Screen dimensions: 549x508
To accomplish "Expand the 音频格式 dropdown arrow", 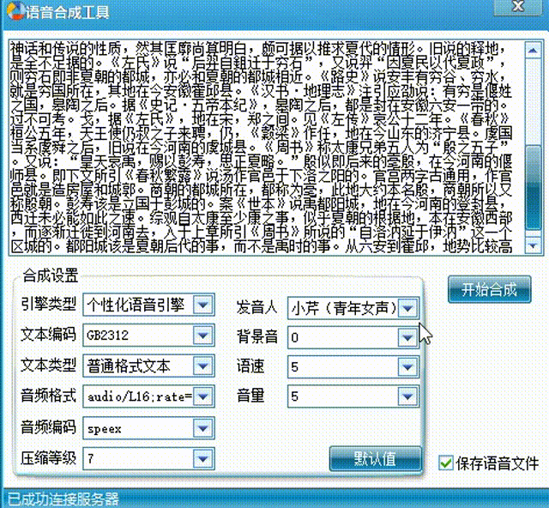I will [203, 396].
